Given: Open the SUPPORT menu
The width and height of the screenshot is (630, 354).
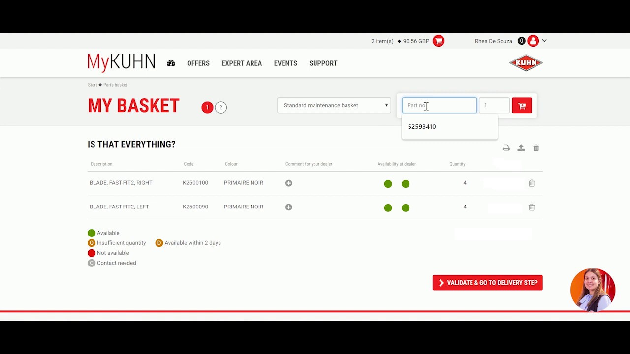Looking at the screenshot, I should pos(323,63).
